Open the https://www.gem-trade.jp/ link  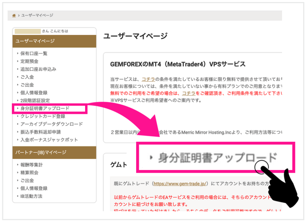point(180,184)
